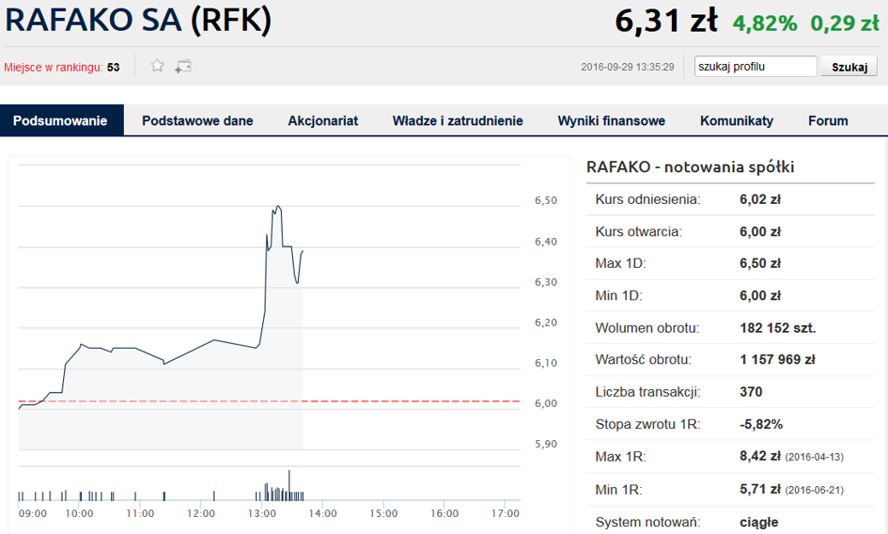This screenshot has width=888, height=534.
Task: Select System notowań value ciągłe
Action: click(x=759, y=522)
